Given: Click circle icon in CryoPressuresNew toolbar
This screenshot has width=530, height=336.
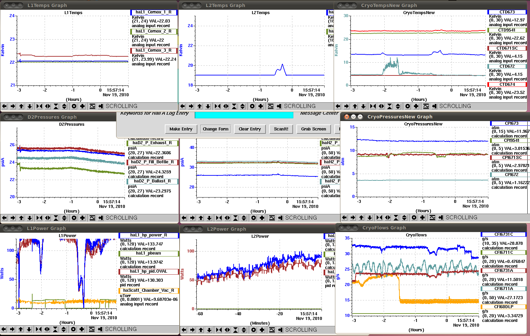Looking at the screenshot, I should coord(414,218).
